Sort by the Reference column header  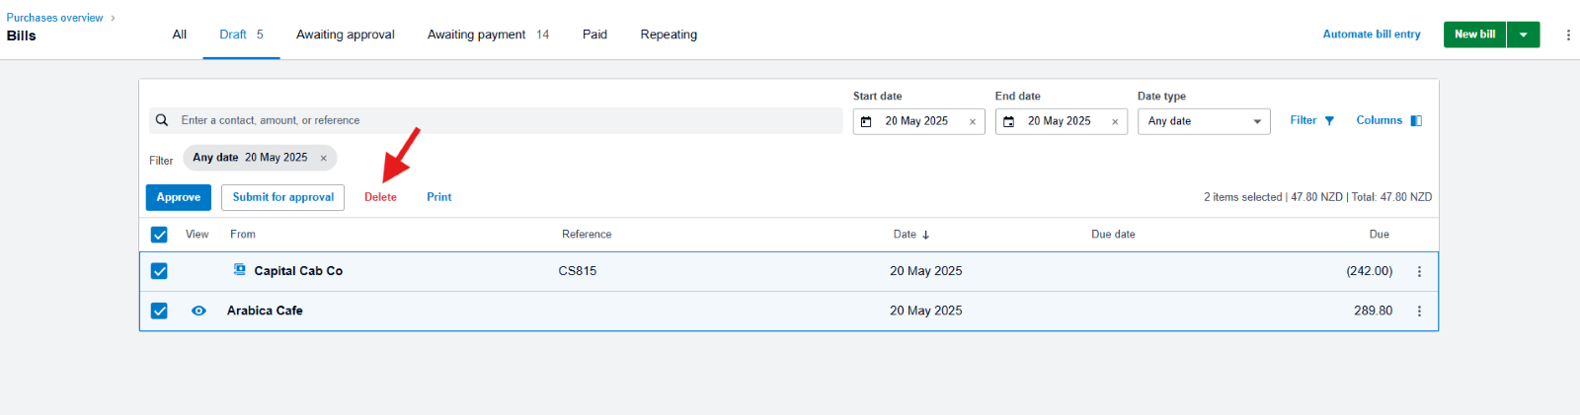click(587, 235)
